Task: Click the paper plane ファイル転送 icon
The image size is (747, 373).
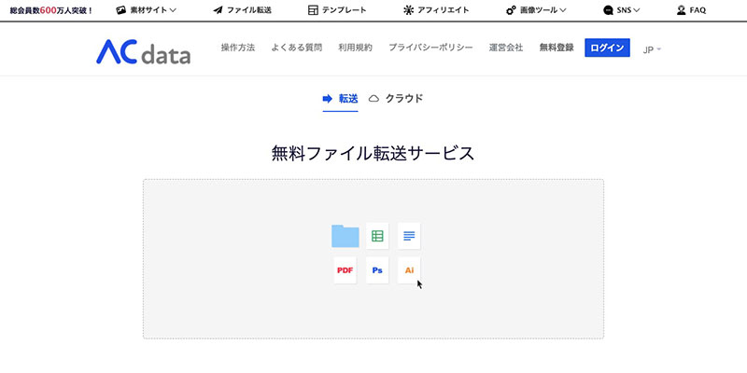Action: (x=218, y=10)
